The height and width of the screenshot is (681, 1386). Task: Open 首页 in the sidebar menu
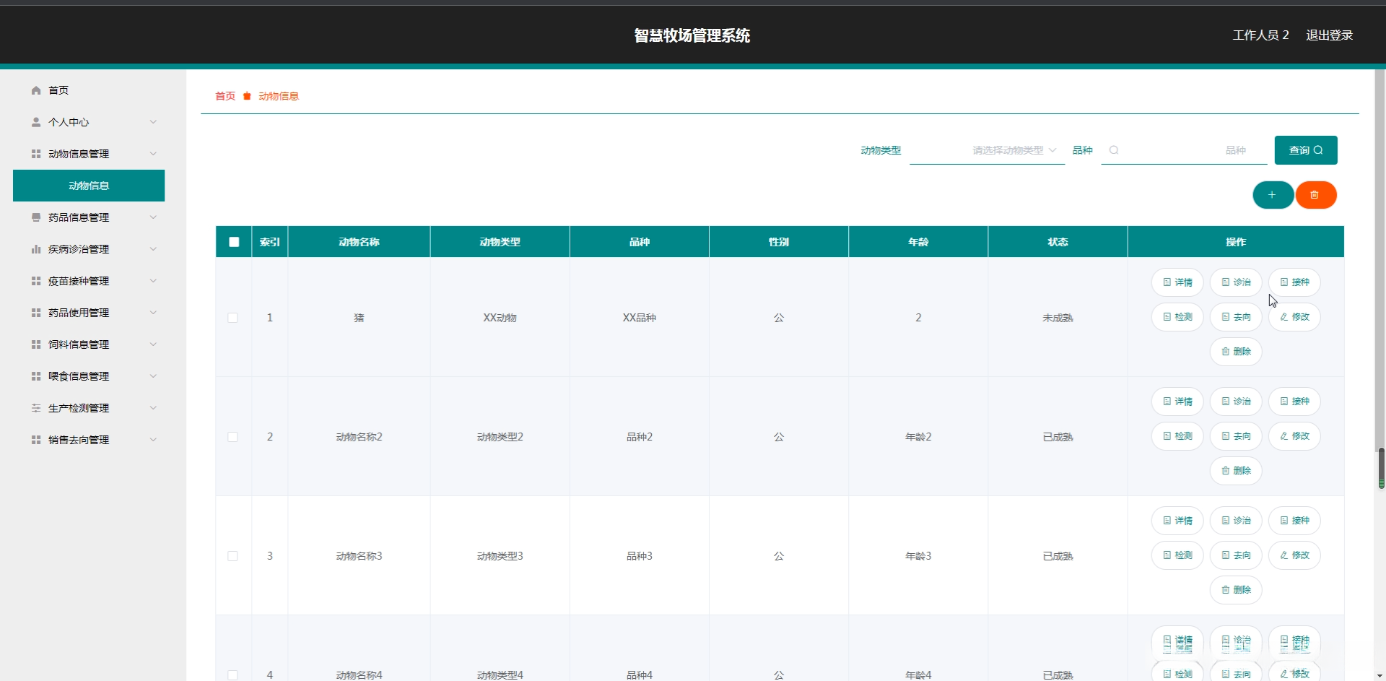(58, 90)
